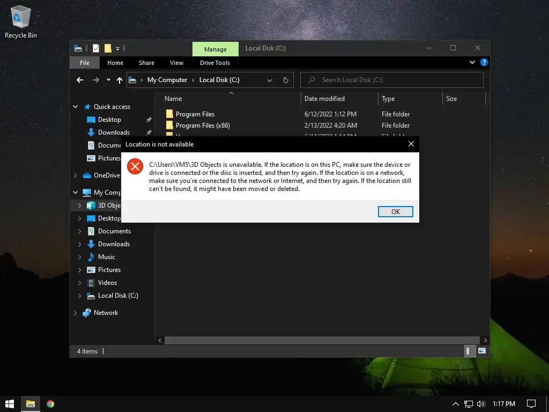The image size is (549, 412).
Task: Click File Explorer on the taskbar
Action: tap(31, 404)
